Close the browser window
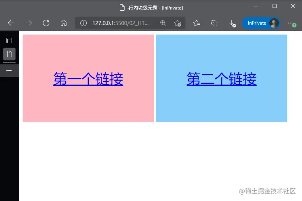 [x=293, y=6]
